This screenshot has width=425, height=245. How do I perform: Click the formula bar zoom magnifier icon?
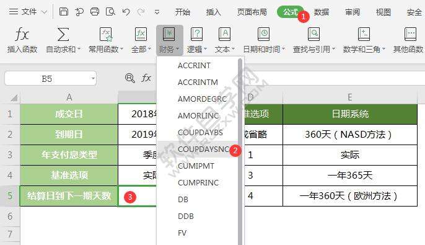(130, 78)
